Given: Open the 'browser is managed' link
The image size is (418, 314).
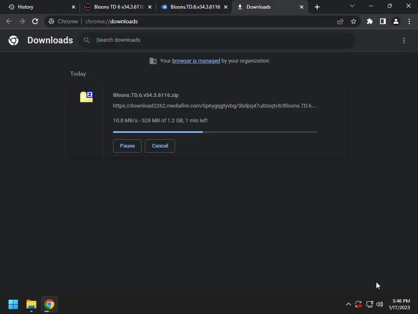Looking at the screenshot, I should pos(196,61).
